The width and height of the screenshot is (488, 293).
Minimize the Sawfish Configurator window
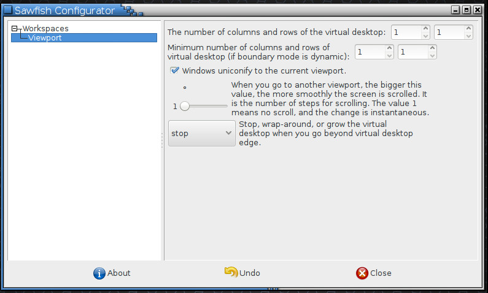[455, 10]
